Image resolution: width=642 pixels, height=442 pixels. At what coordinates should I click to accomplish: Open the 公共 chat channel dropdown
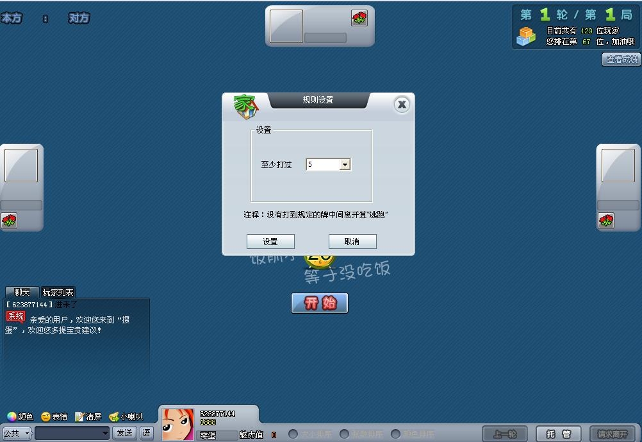pyautogui.click(x=17, y=433)
